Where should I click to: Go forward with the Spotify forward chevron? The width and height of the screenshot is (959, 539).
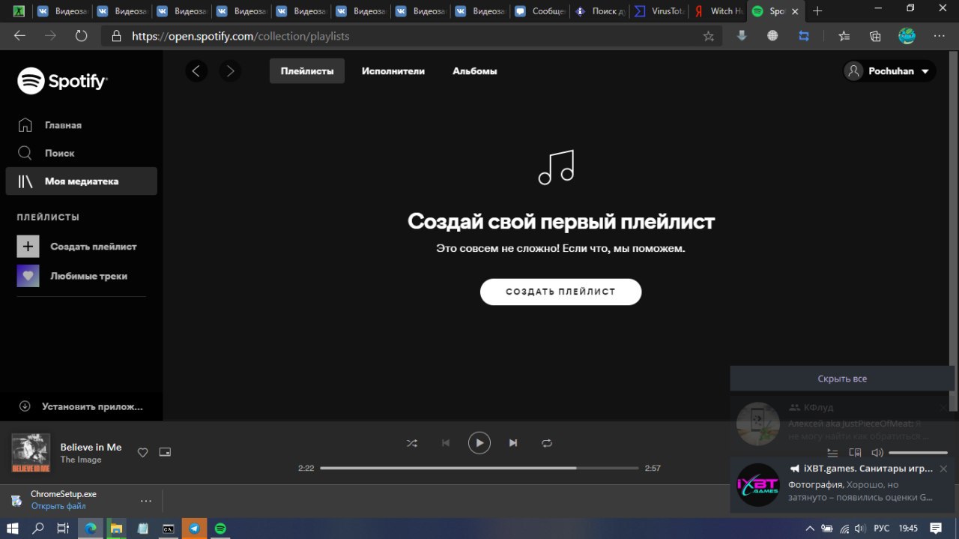click(230, 71)
